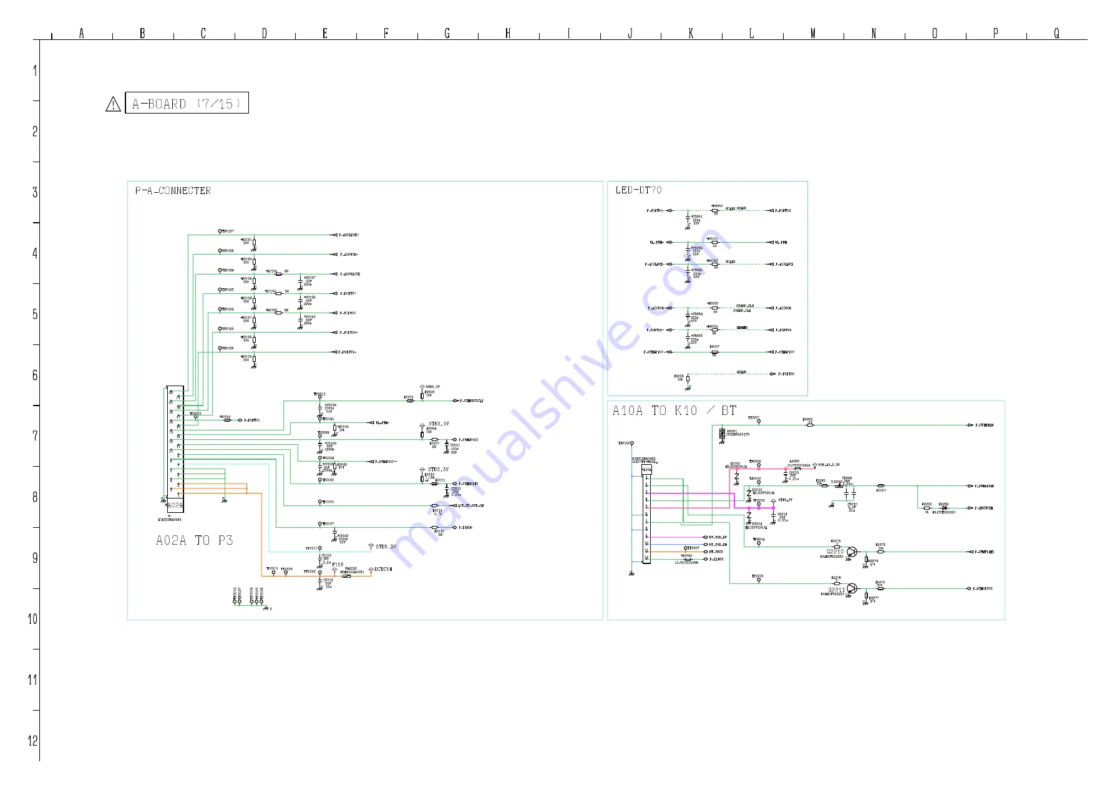Click the Q2211 transistor symbol
The image size is (1115, 788).
(852, 588)
